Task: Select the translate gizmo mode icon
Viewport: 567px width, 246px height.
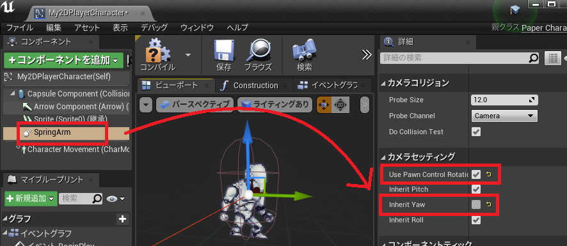Action: coord(324,105)
